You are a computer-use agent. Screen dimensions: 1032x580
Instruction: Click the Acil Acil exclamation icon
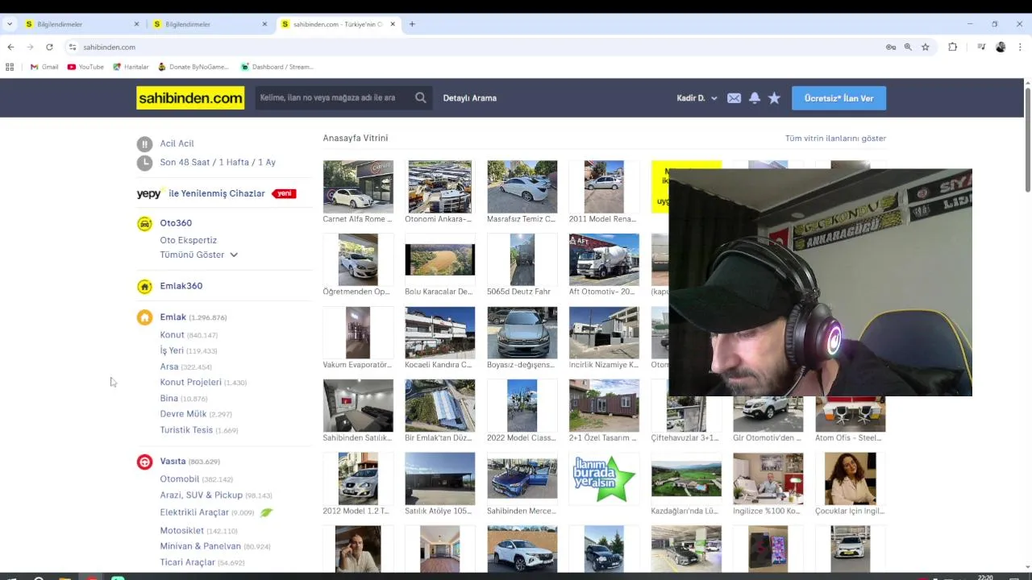144,144
